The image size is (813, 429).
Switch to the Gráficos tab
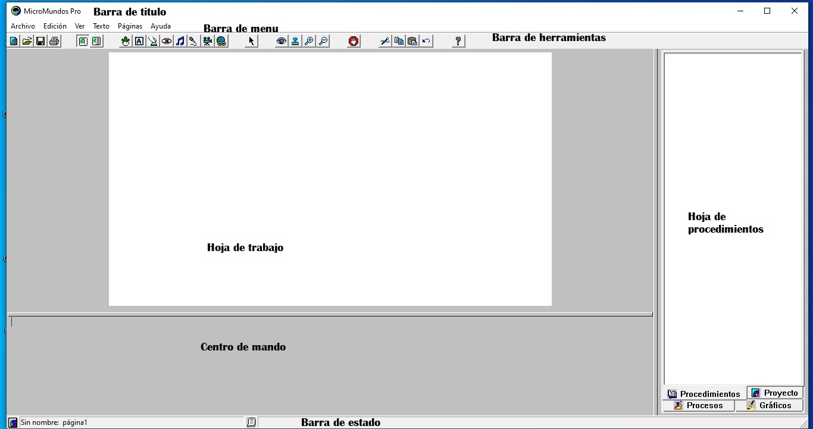coord(769,406)
